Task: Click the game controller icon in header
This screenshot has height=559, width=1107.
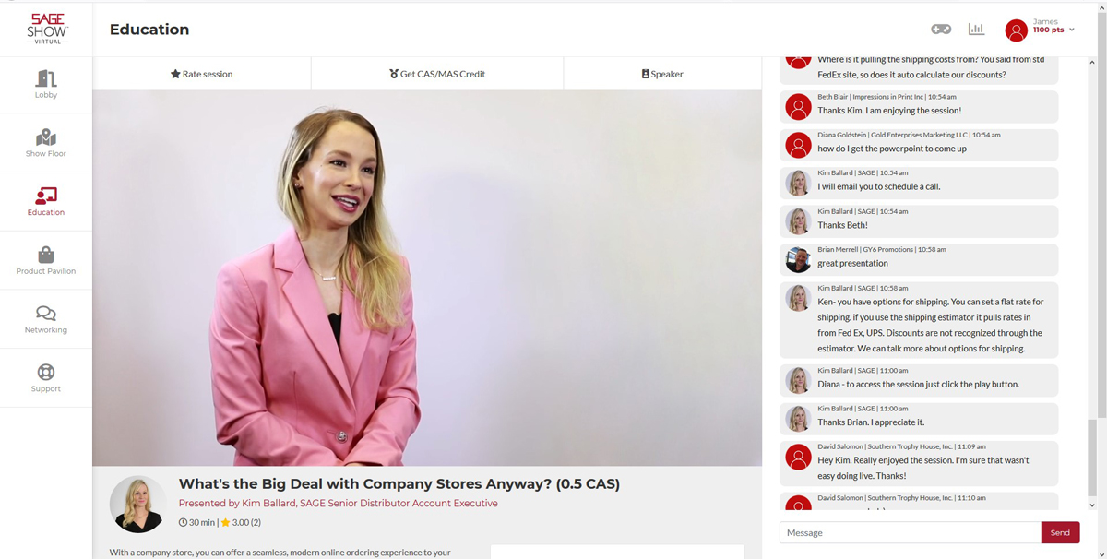Action: 941,30
